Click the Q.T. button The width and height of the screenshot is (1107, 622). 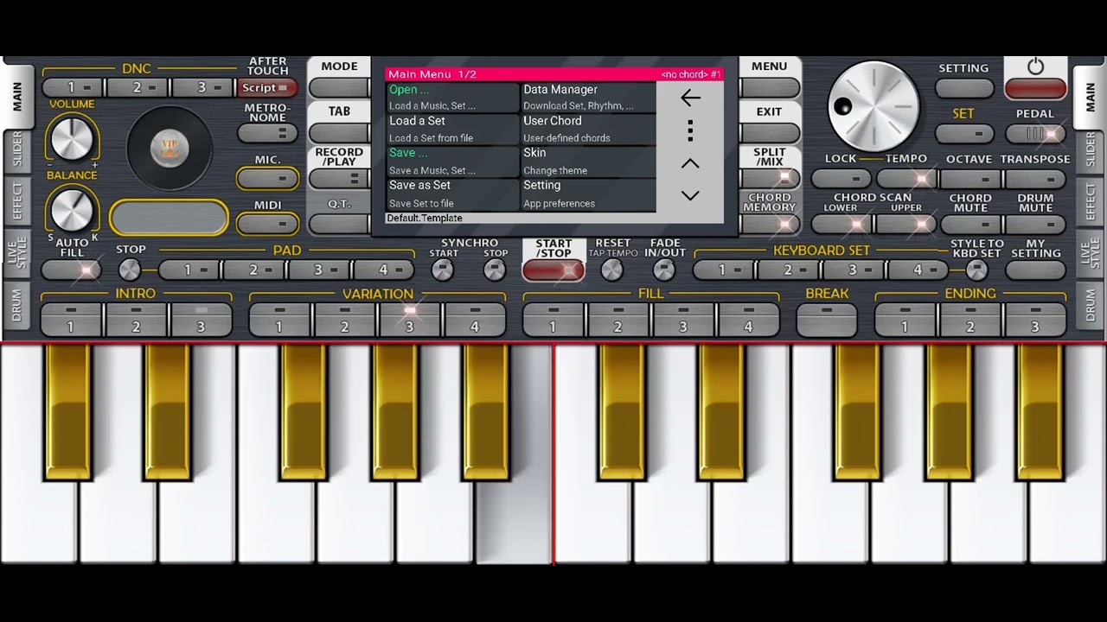pyautogui.click(x=339, y=224)
